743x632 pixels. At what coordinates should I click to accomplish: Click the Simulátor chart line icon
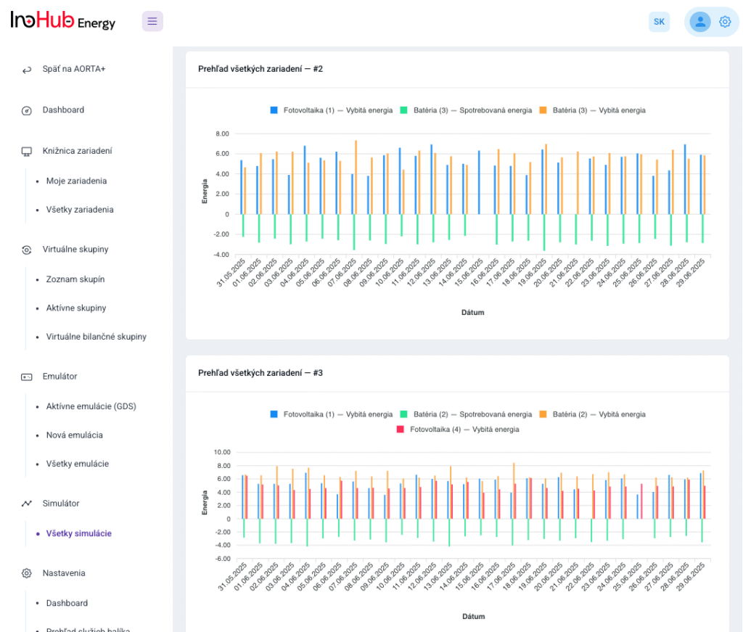tap(27, 504)
